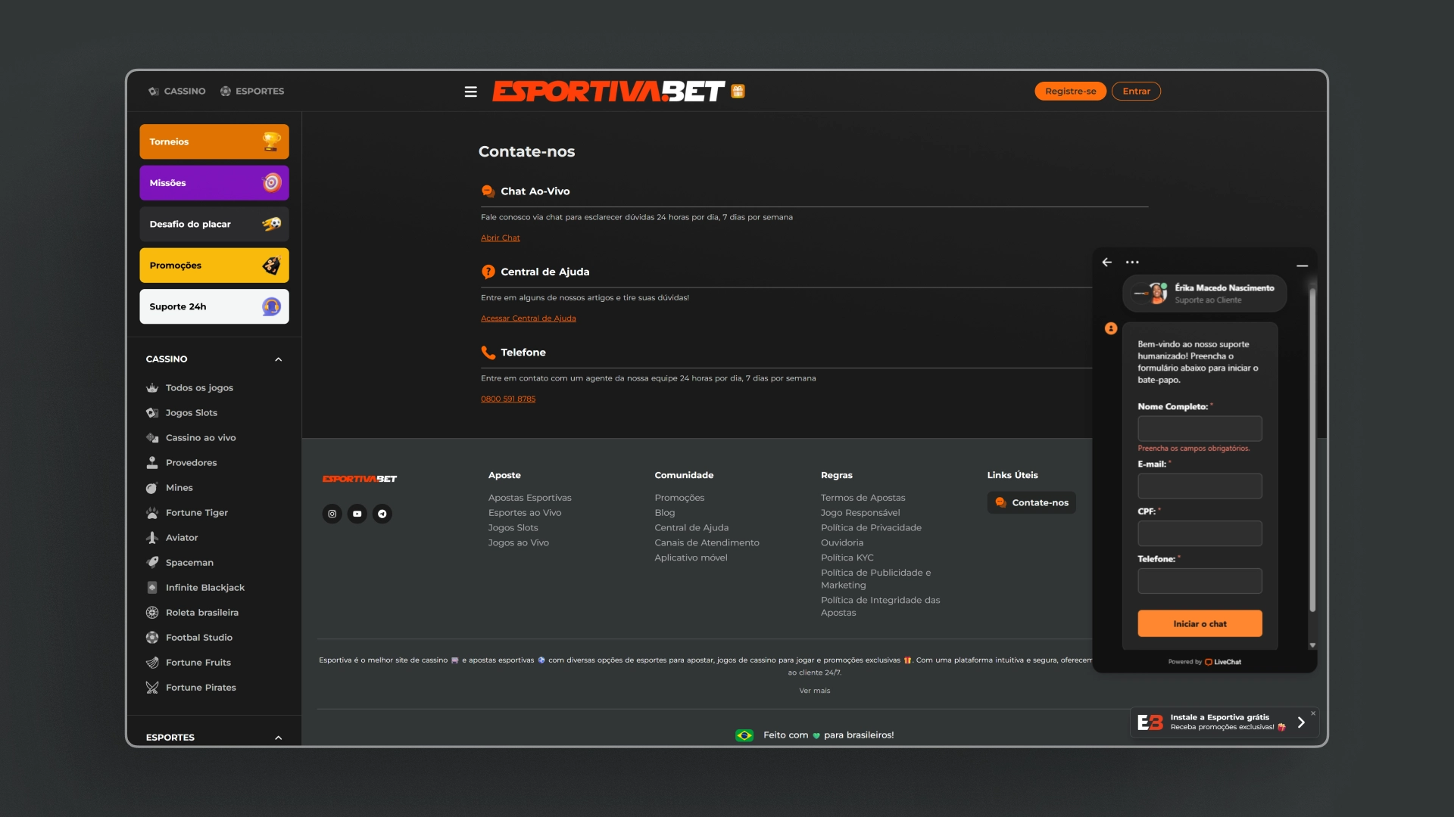
Task: Click the Registre-se button
Action: [x=1070, y=92]
